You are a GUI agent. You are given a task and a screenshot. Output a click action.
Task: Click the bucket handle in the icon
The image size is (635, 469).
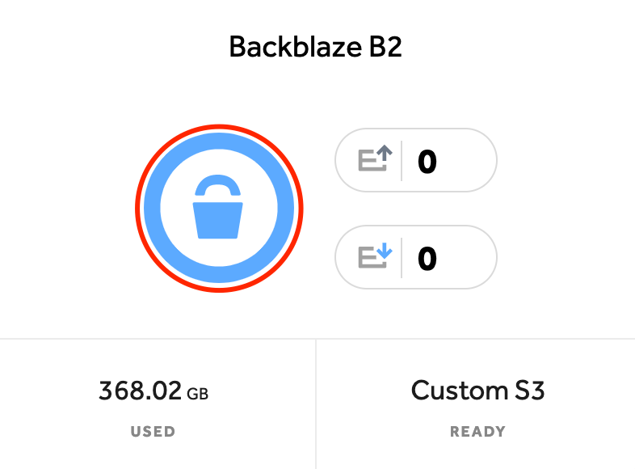(x=218, y=185)
